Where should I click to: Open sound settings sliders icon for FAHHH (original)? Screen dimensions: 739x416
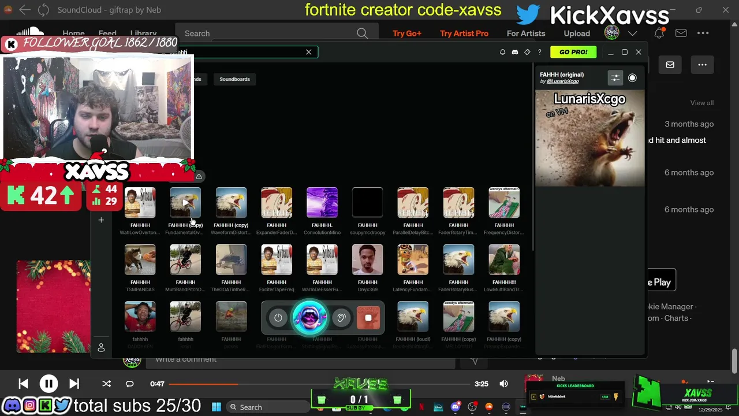pyautogui.click(x=615, y=78)
